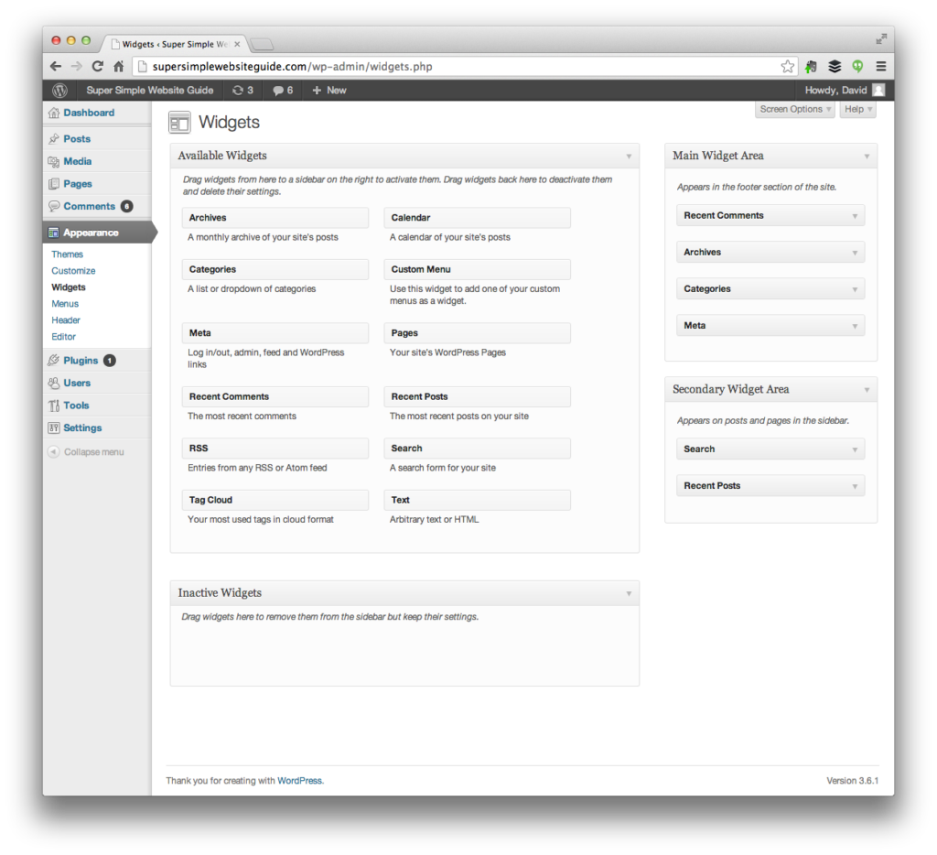This screenshot has height=855, width=937.
Task: Open the Widgets submenu item
Action: pos(68,287)
